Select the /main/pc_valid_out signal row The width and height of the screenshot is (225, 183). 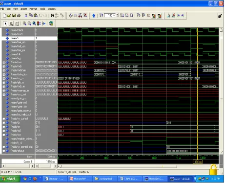(x=18, y=114)
